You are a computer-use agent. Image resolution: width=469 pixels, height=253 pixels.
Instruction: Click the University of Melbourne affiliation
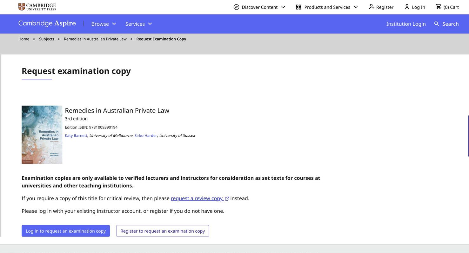click(111, 135)
